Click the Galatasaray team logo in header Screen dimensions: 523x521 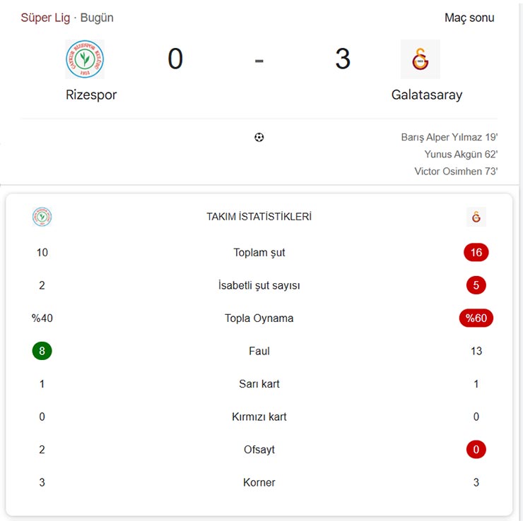point(420,59)
